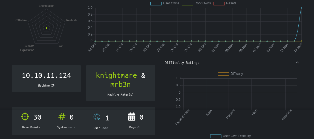314x139 pixels.
Task: Toggle Resets legend series
Action: point(225,3)
